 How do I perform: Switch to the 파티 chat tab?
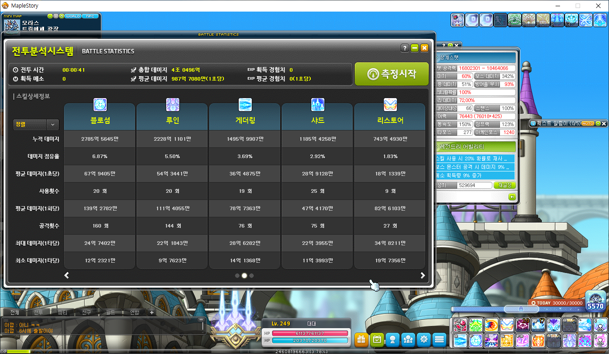point(62,312)
